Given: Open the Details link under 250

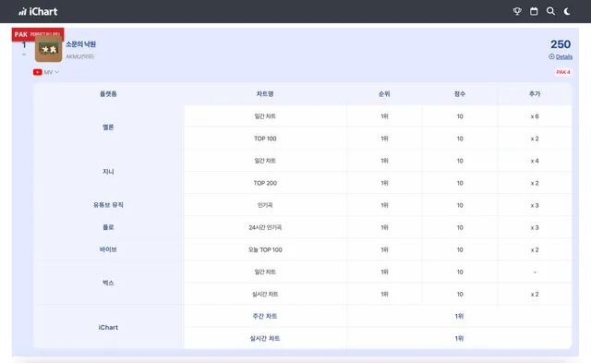Looking at the screenshot, I should [564, 56].
